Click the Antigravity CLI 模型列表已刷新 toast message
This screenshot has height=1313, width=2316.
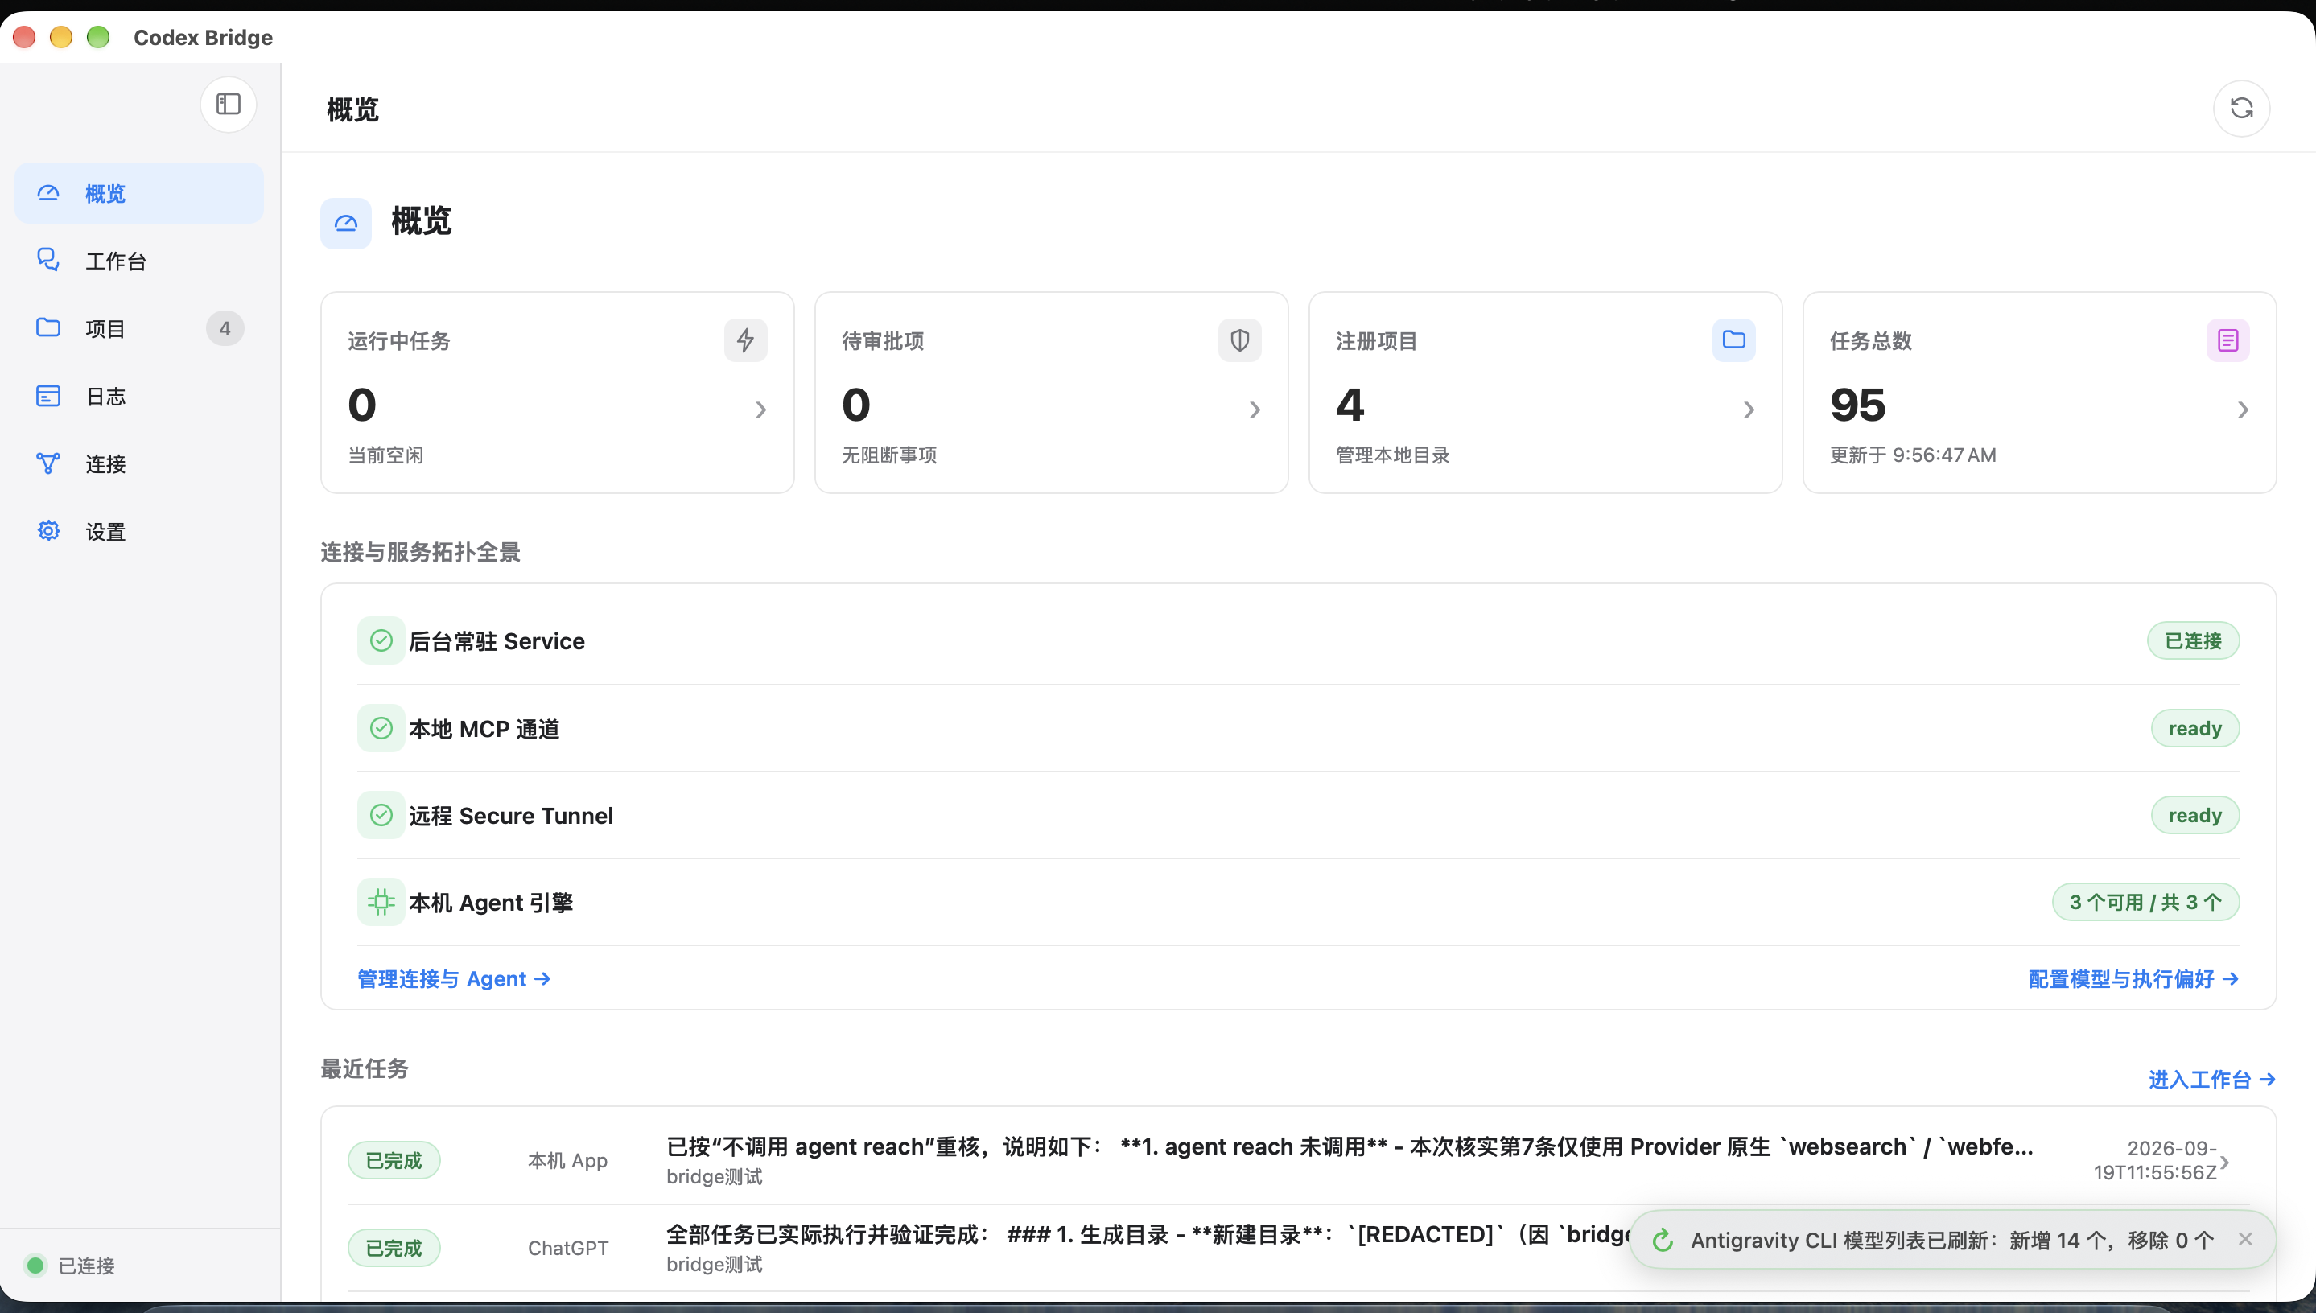pos(1951,1241)
